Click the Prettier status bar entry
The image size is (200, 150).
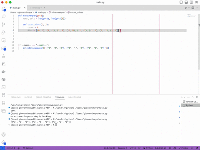pyautogui.click(x=184, y=148)
